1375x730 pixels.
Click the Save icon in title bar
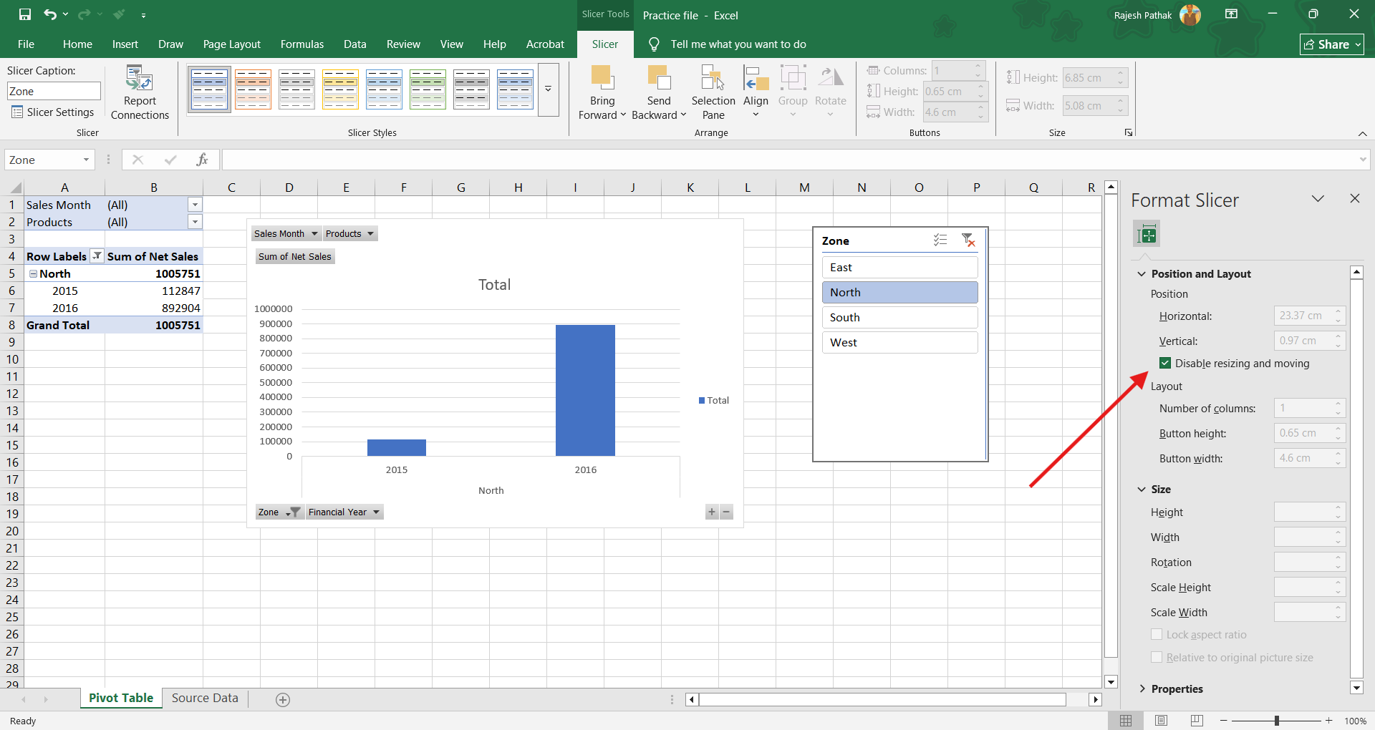point(25,14)
